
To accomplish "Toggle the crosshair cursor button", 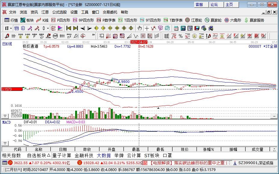I will tap(147, 28).
